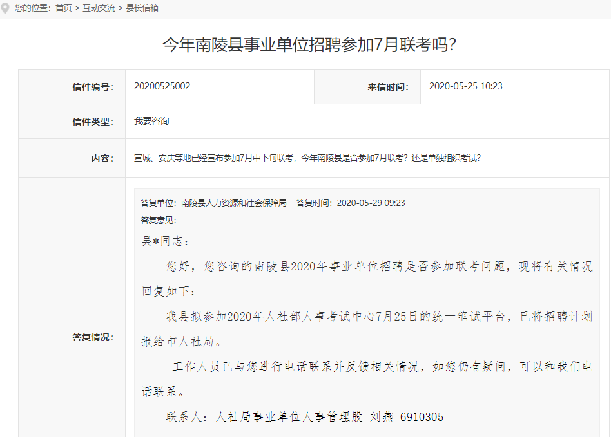This screenshot has width=611, height=437.
Task: Click the reply unit 南陵县人力资源和社会保障局
Action: pyautogui.click(x=233, y=203)
